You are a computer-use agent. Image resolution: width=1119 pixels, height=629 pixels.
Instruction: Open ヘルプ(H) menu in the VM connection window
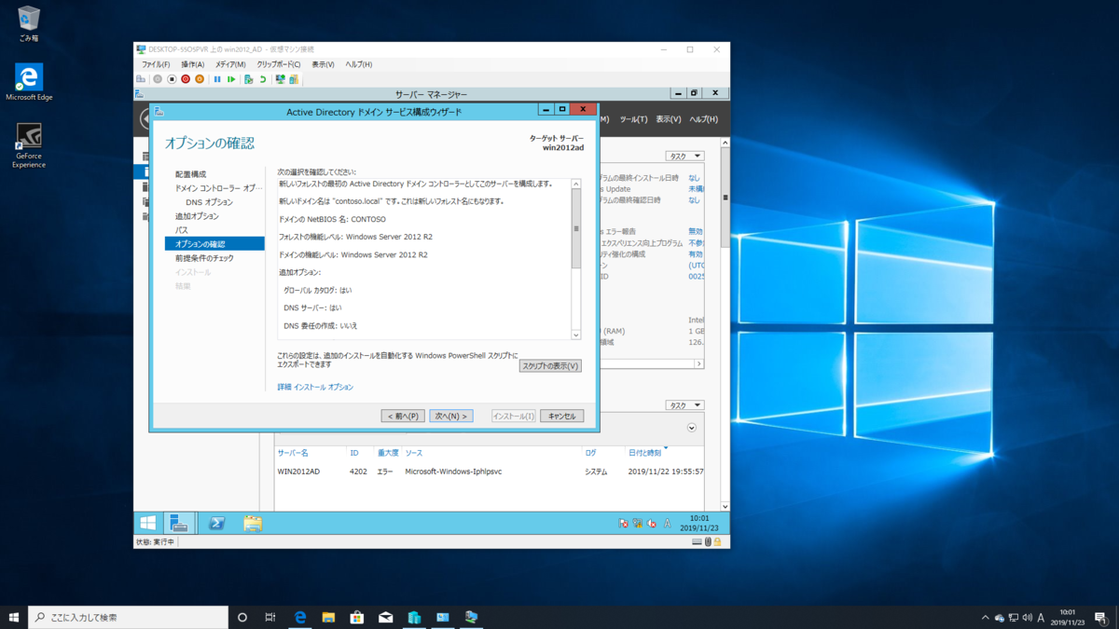pos(359,65)
